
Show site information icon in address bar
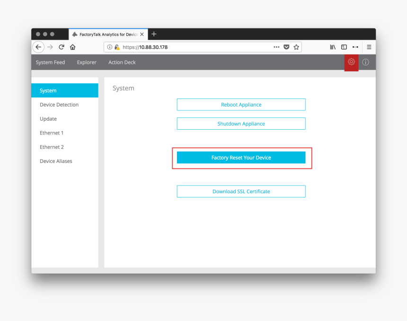pyautogui.click(x=109, y=47)
